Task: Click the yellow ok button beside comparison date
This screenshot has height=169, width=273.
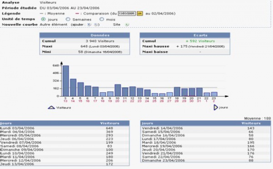Action: click(x=140, y=13)
